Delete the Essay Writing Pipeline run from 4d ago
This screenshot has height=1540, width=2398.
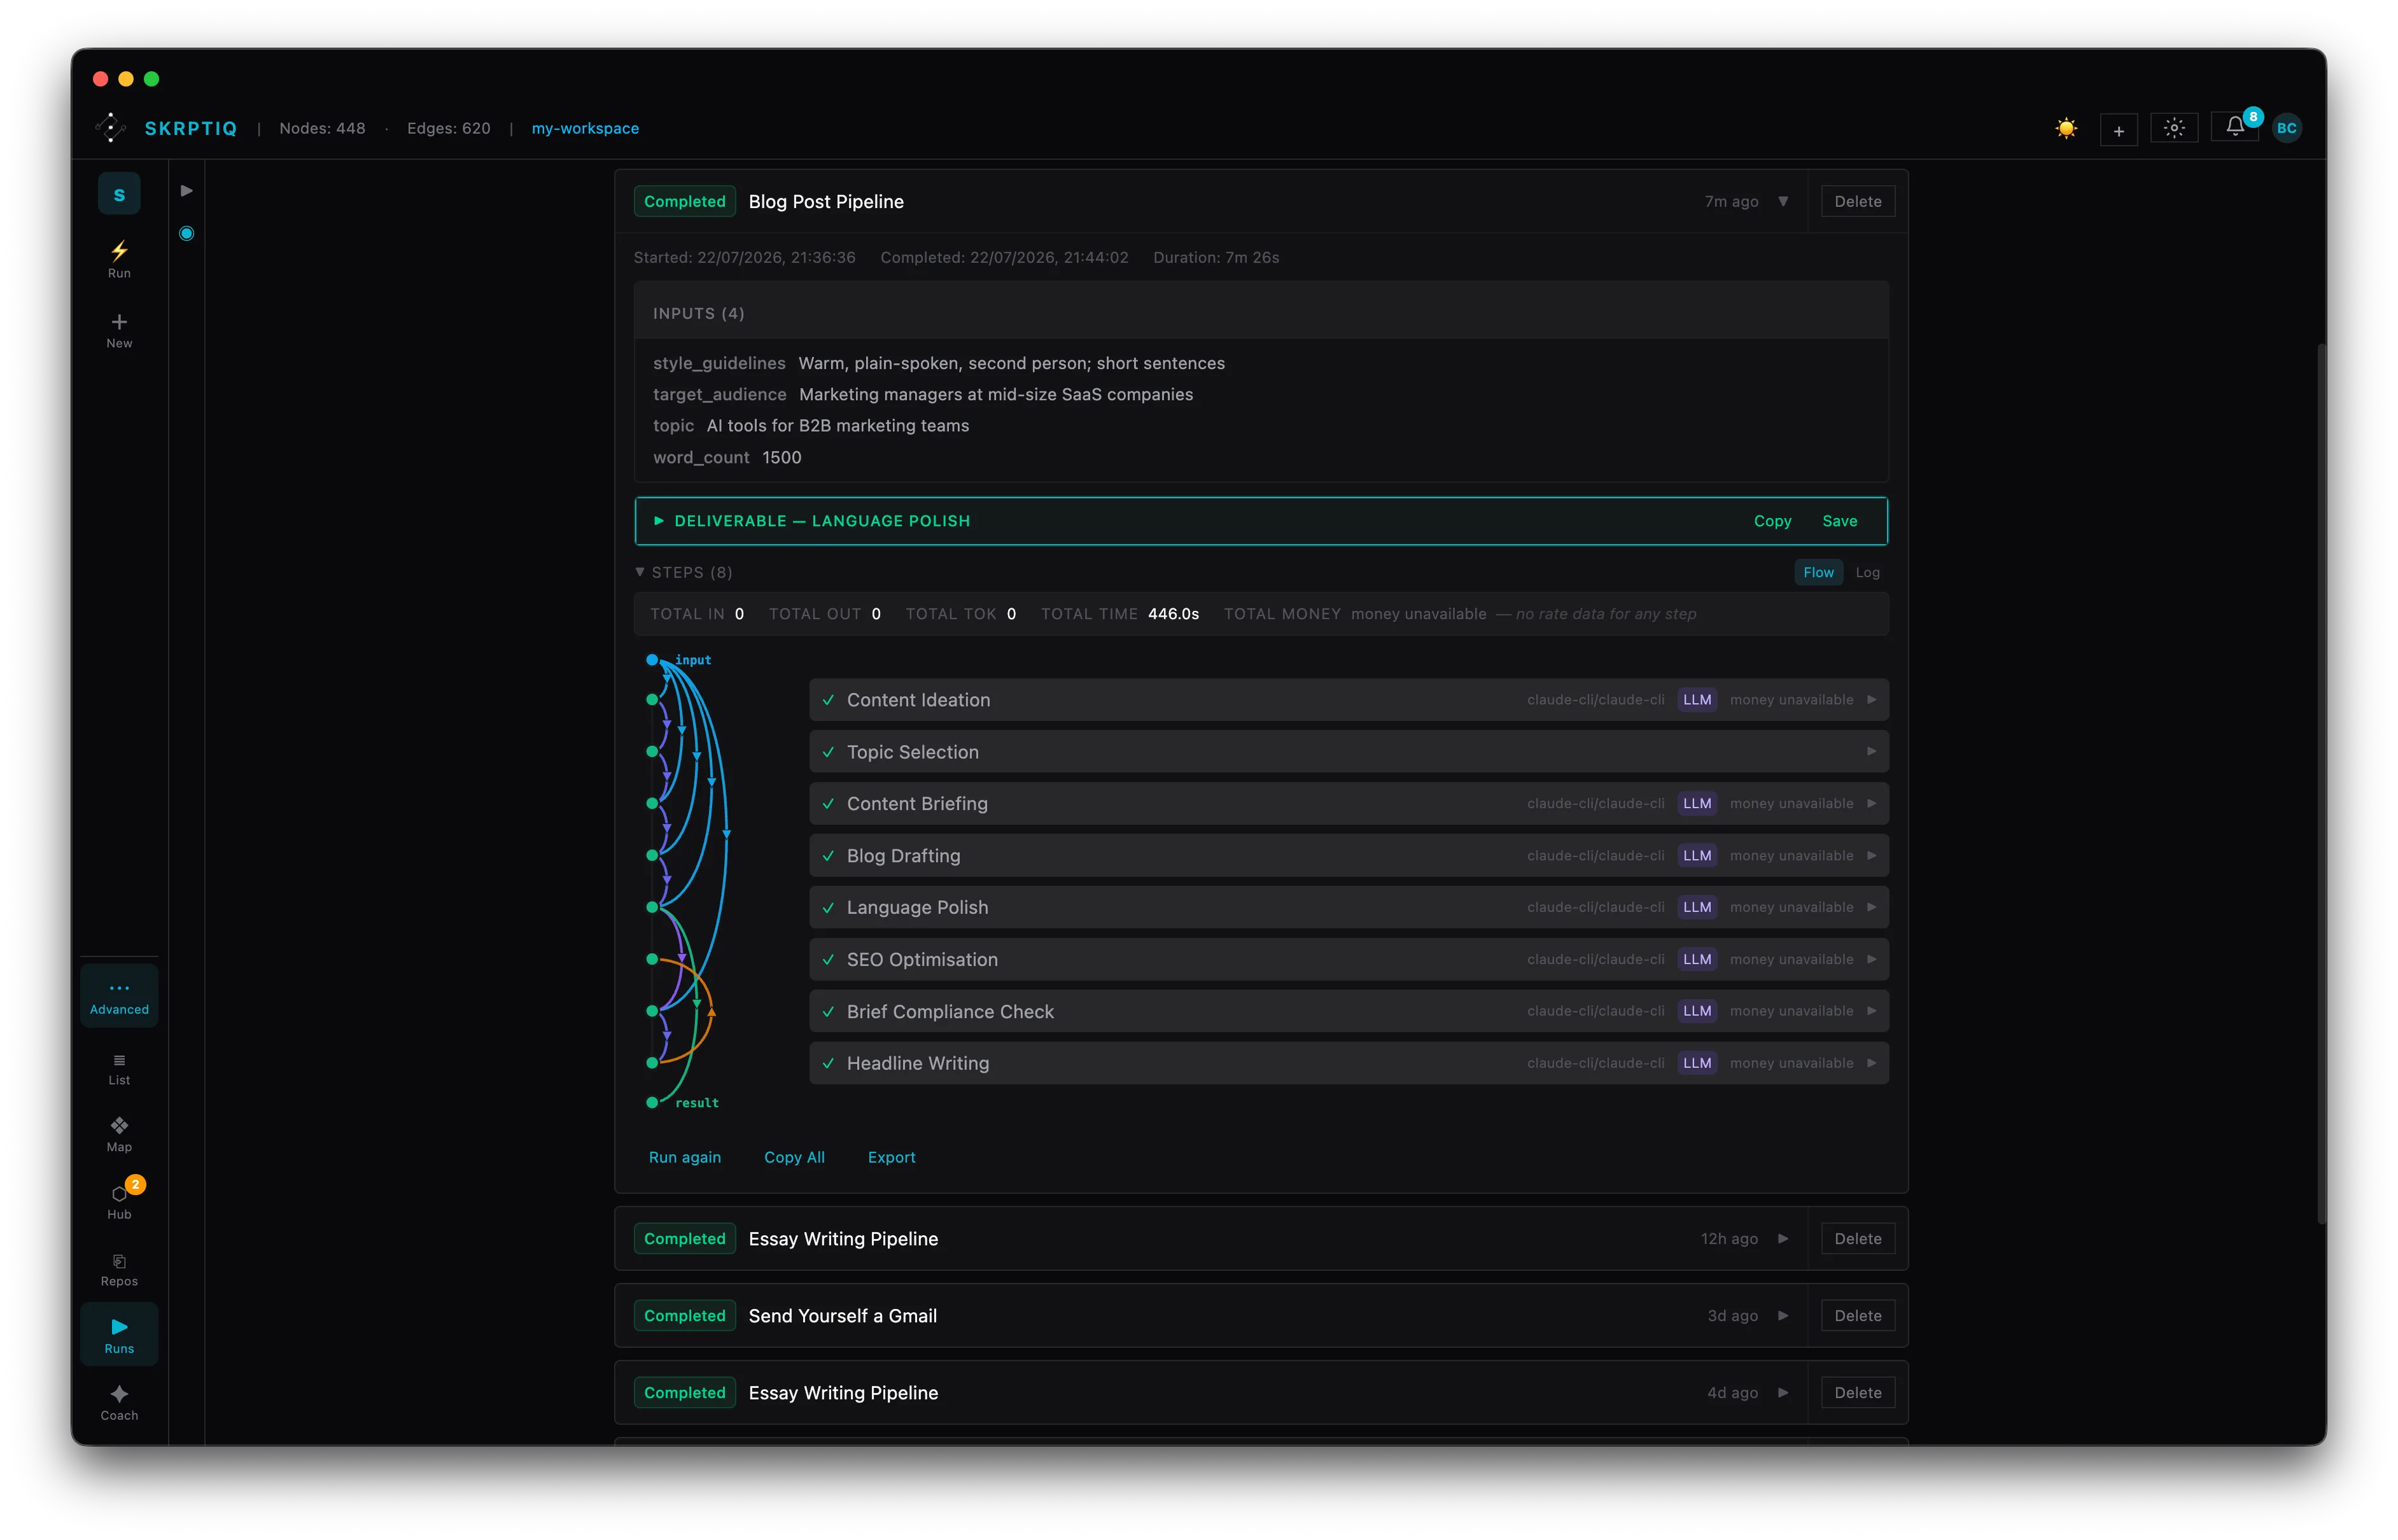(x=1857, y=1393)
